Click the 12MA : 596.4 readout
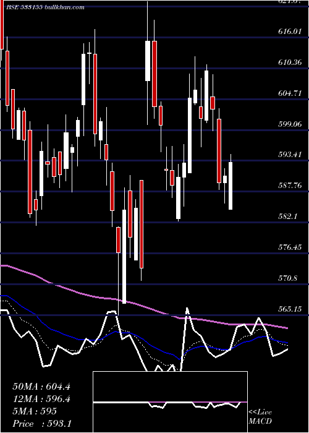The image size is (309, 433). click(x=41, y=399)
